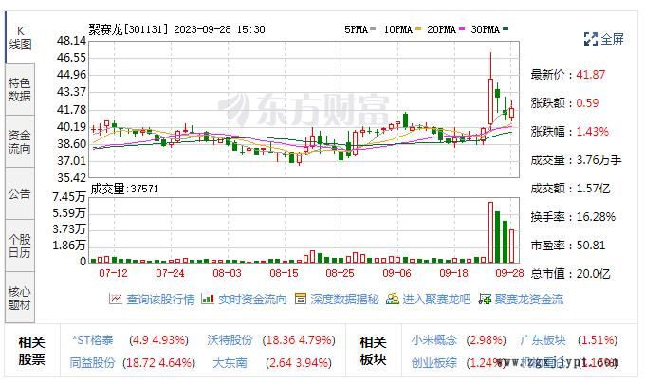Click the icon beside 聚赛龙资金流
Screen dimensions: 645x383
click(x=485, y=300)
